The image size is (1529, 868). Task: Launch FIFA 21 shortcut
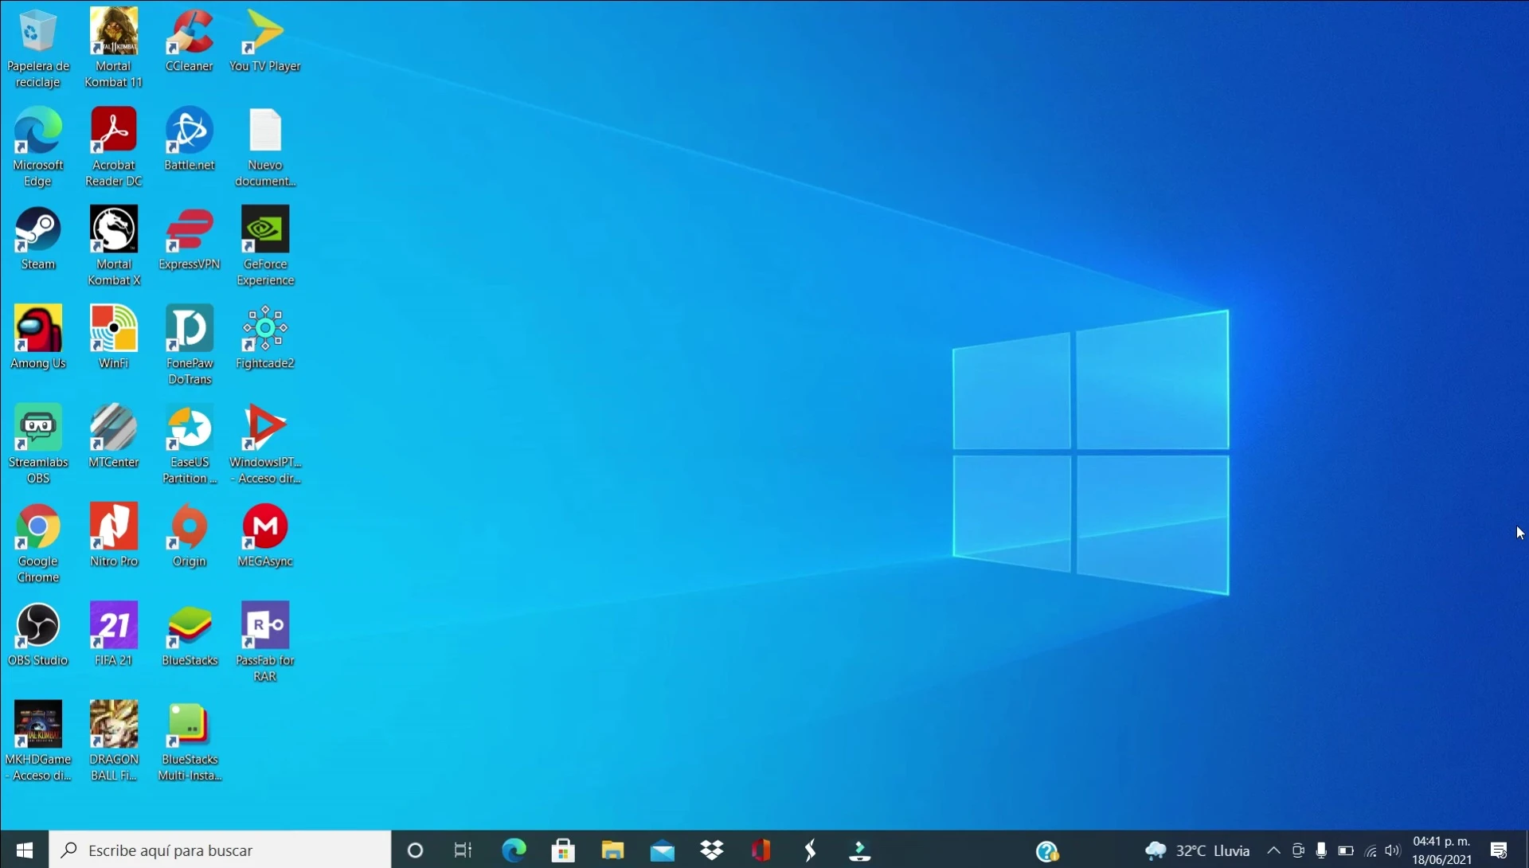point(114,635)
